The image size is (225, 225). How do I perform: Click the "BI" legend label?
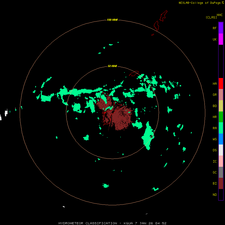pyautogui.click(x=214, y=183)
